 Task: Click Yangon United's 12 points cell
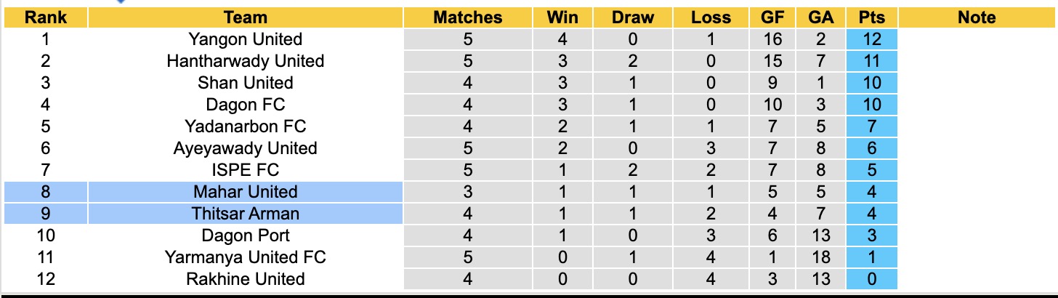[872, 39]
